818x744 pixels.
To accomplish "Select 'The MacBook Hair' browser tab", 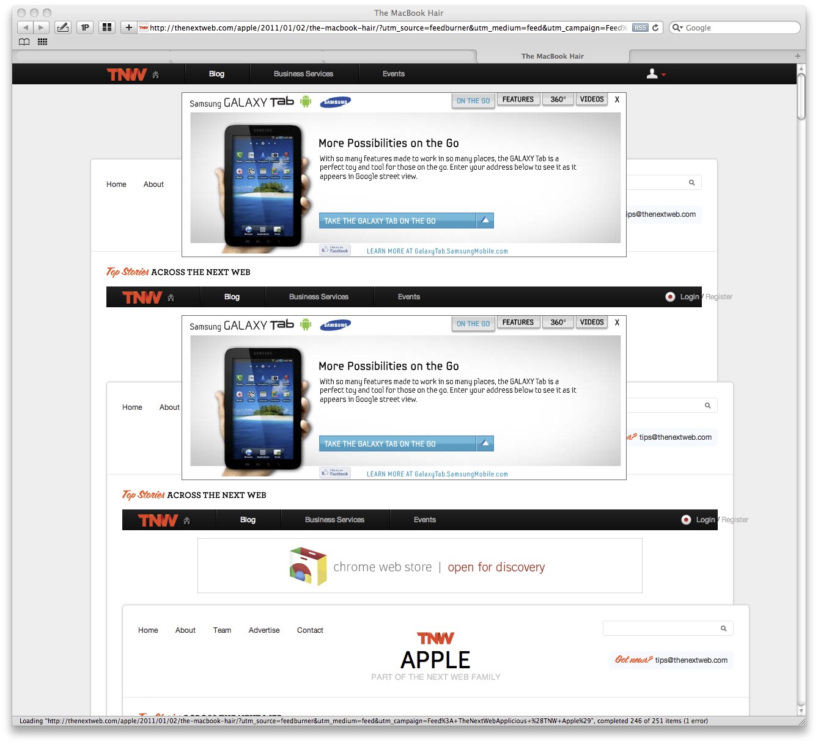I will point(553,56).
